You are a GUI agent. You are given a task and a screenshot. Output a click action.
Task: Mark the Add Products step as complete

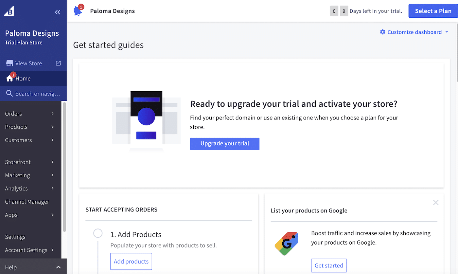[x=98, y=233]
